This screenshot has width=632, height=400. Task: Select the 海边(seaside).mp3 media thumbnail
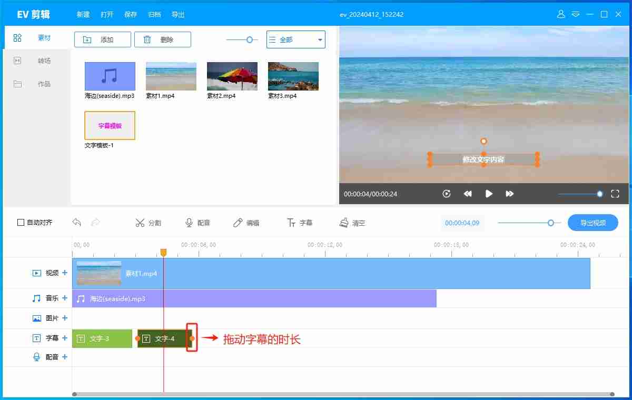point(110,76)
